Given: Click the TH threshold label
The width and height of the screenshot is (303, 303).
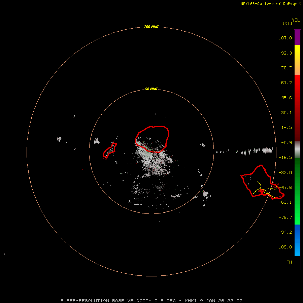Looking at the screenshot, I should (289, 262).
